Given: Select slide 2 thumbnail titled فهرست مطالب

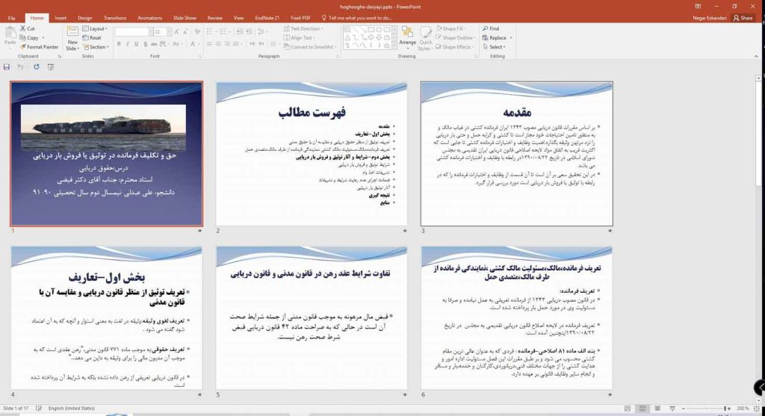Looking at the screenshot, I should [312, 154].
